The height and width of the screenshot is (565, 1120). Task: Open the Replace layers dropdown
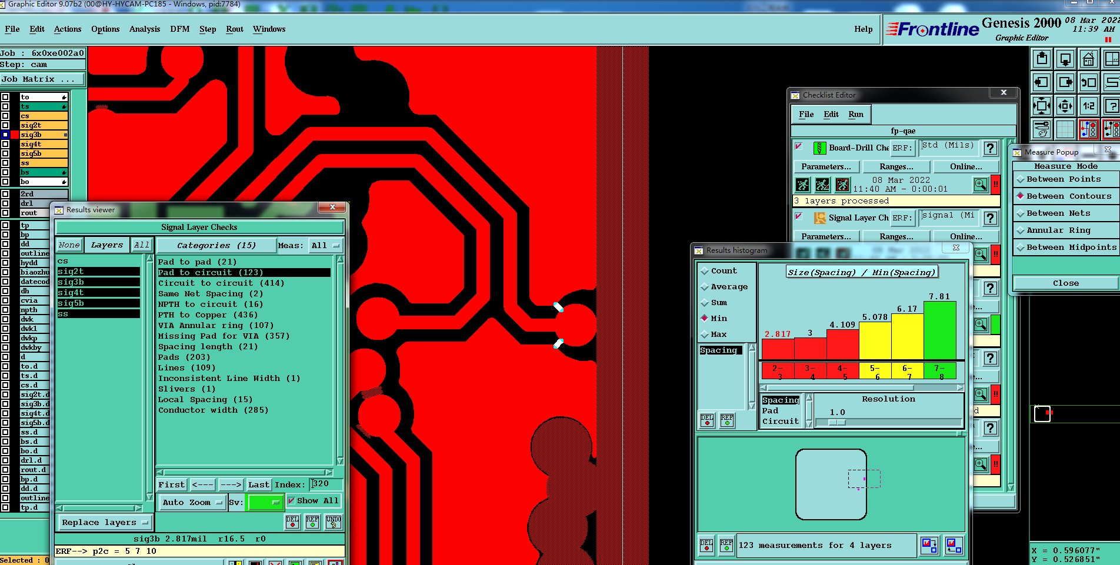pos(105,522)
